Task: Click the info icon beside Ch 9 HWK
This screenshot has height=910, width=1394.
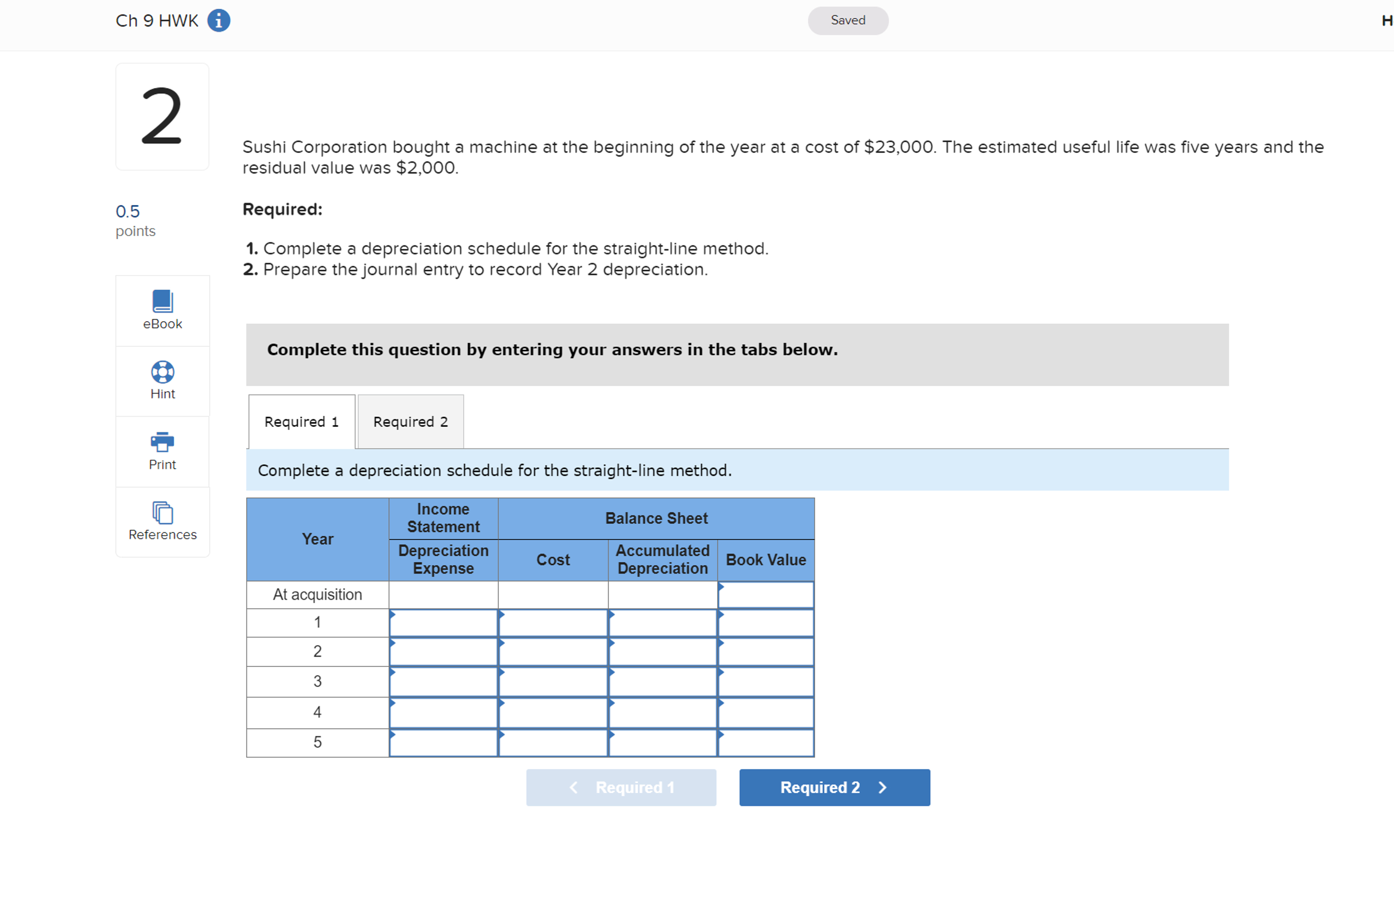Action: 219,21
